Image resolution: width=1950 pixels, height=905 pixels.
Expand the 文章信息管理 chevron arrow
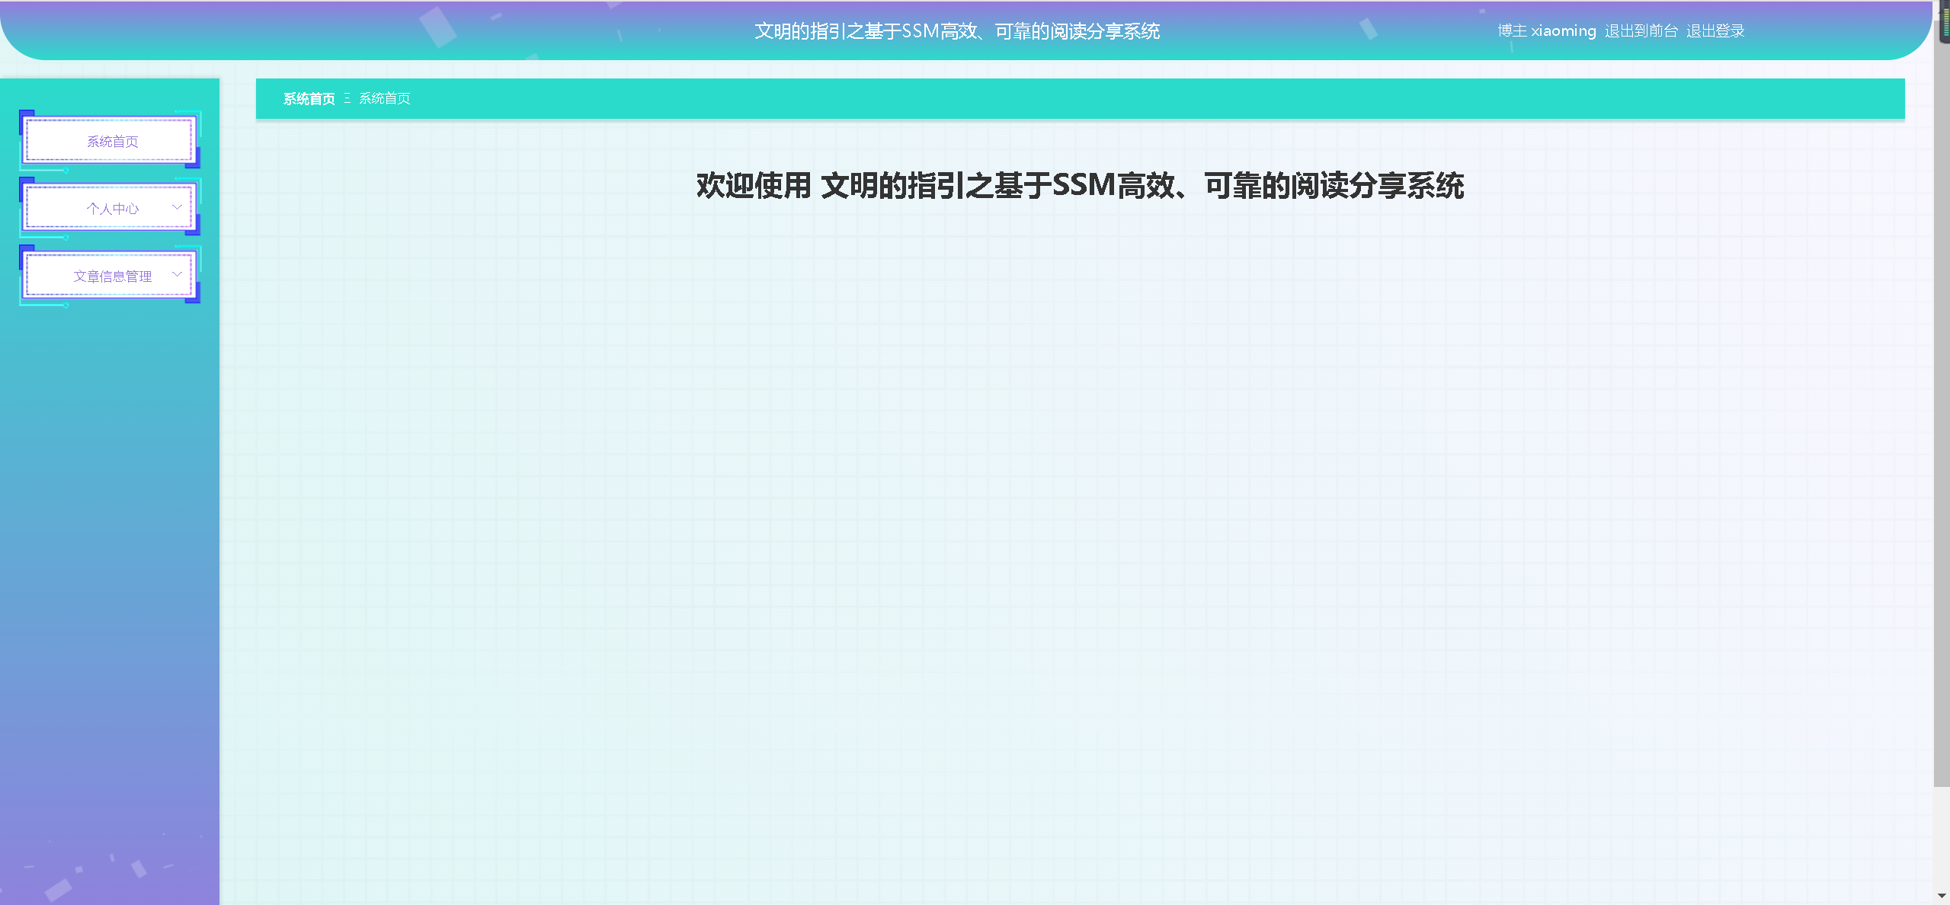[x=177, y=275]
